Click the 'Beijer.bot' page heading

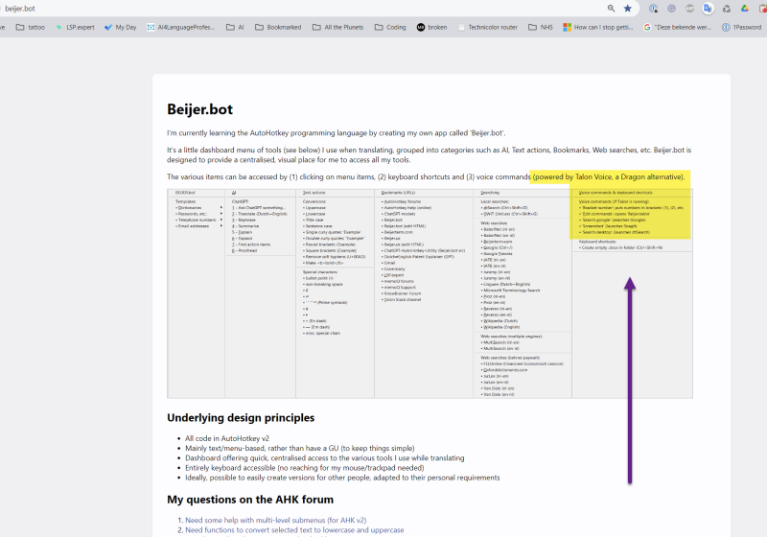pyautogui.click(x=200, y=109)
